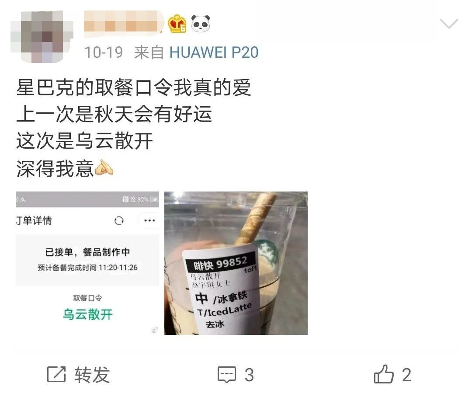Tap the clasped hands emoji

(x=104, y=167)
